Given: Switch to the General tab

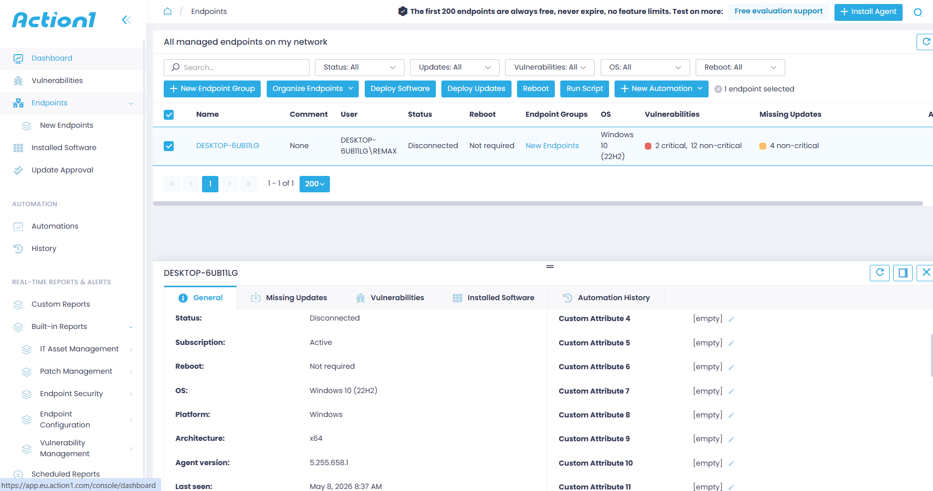Looking at the screenshot, I should [x=200, y=298].
